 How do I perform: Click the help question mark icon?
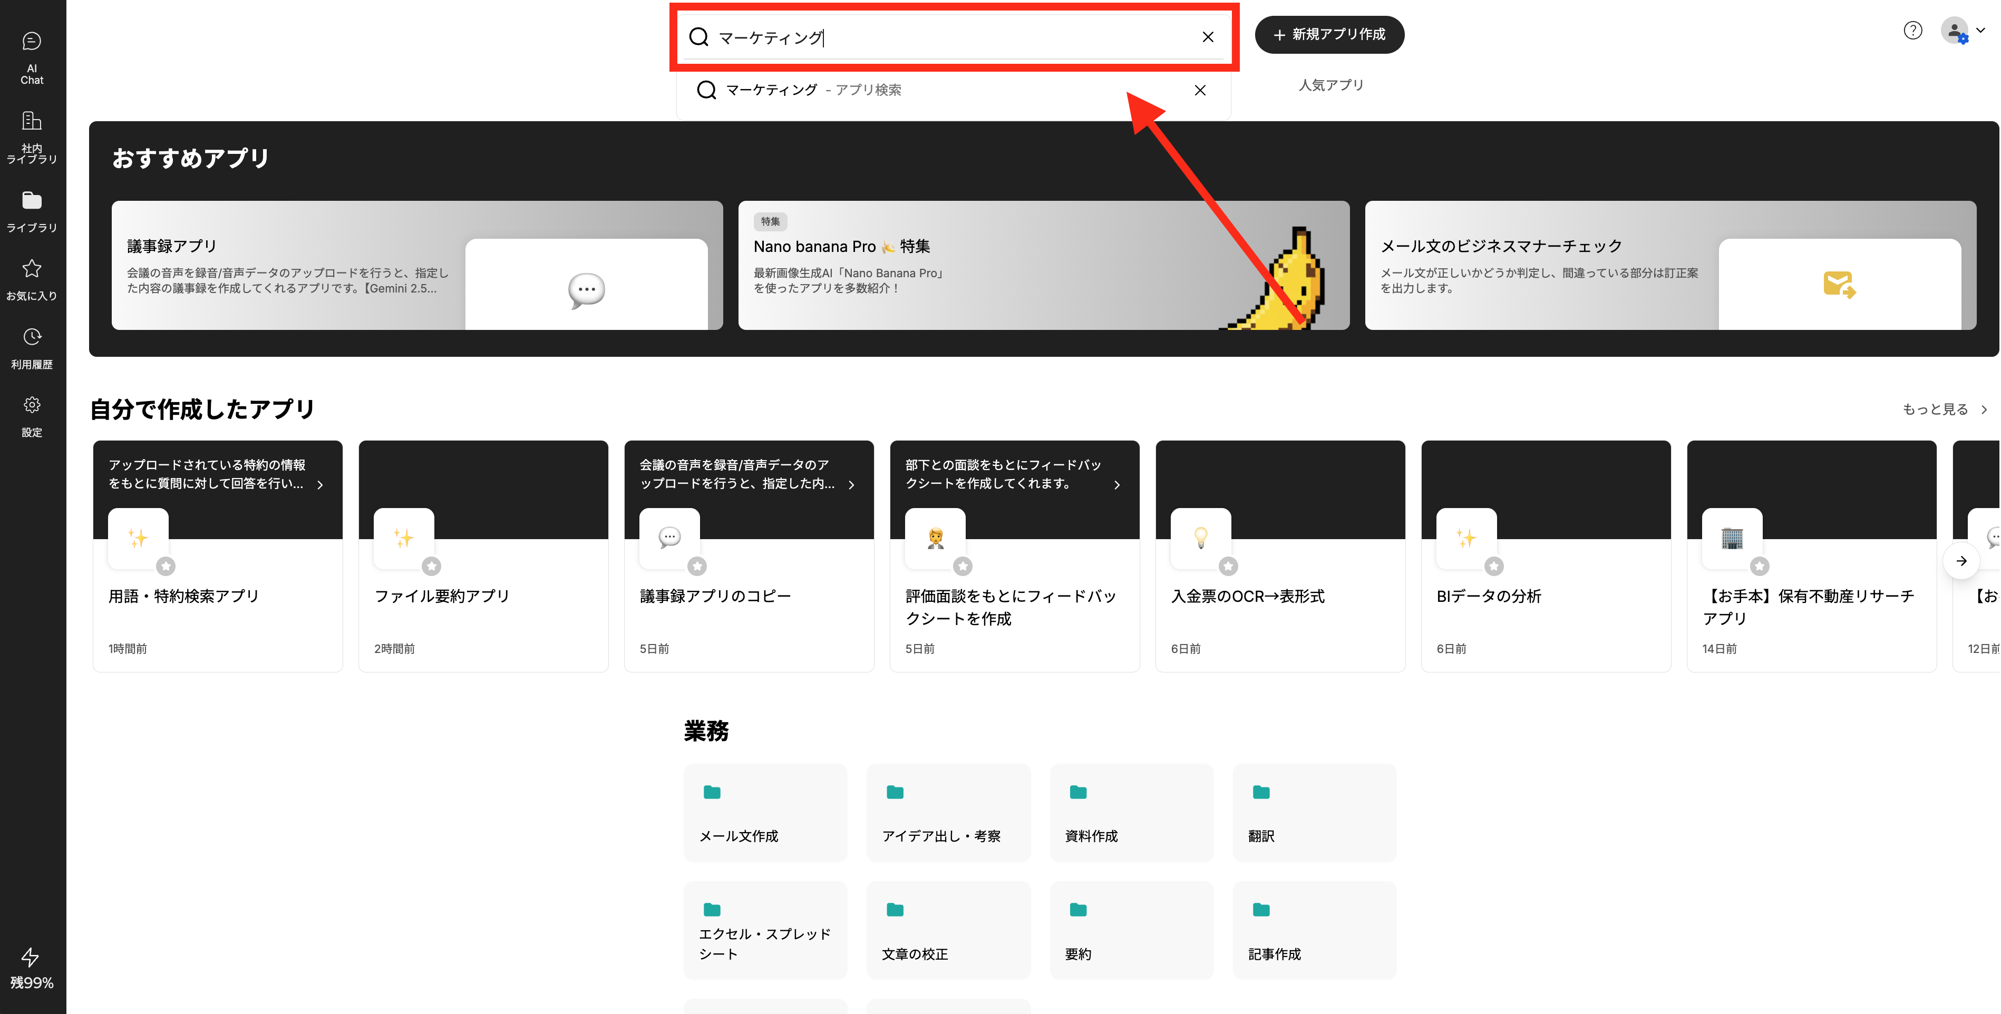(x=1912, y=30)
